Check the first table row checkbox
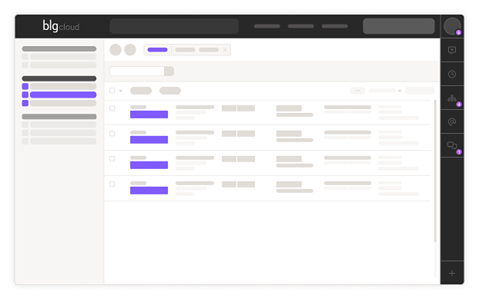The width and height of the screenshot is (479, 299). tap(112, 108)
